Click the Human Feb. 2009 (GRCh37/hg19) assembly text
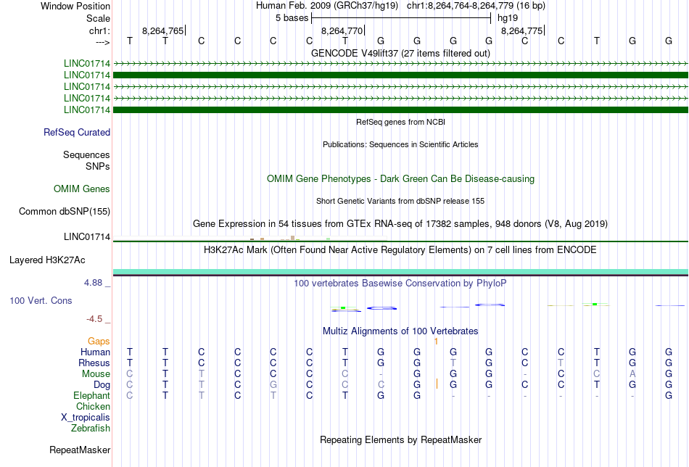Image resolution: width=689 pixels, height=467 pixels. click(327, 6)
